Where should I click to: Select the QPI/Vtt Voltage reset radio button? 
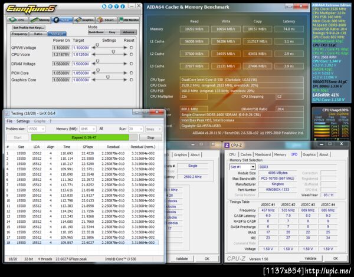pos(131,48)
